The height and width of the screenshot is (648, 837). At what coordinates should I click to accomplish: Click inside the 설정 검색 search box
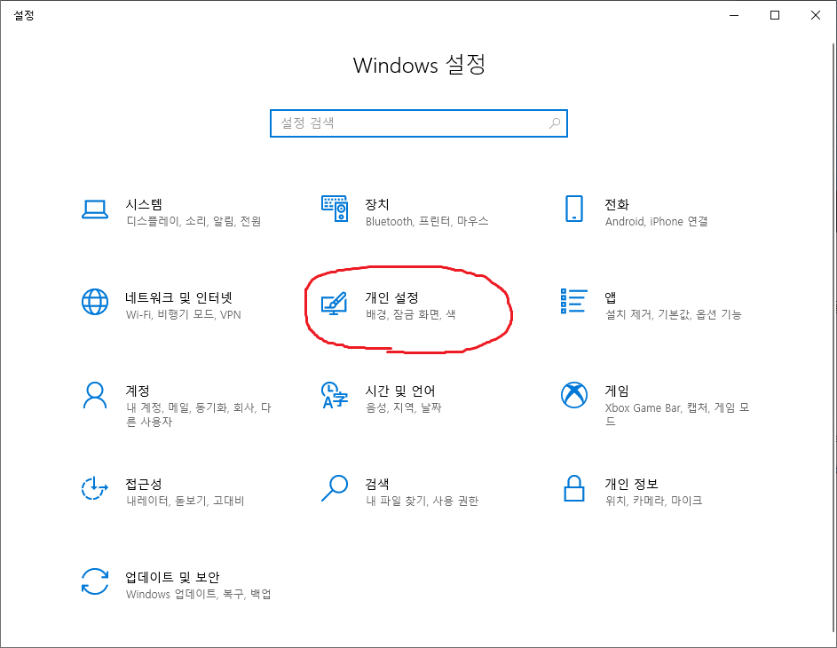point(408,123)
